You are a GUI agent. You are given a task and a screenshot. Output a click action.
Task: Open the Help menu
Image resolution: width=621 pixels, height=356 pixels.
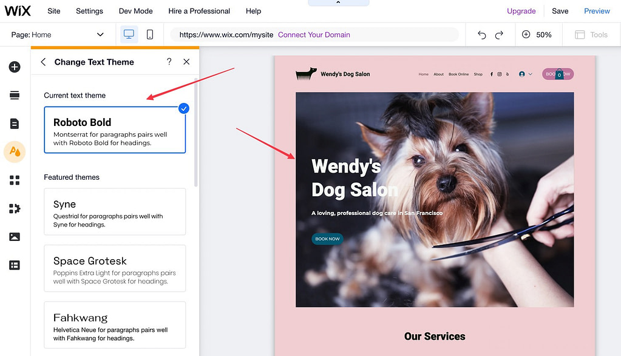coord(253,11)
